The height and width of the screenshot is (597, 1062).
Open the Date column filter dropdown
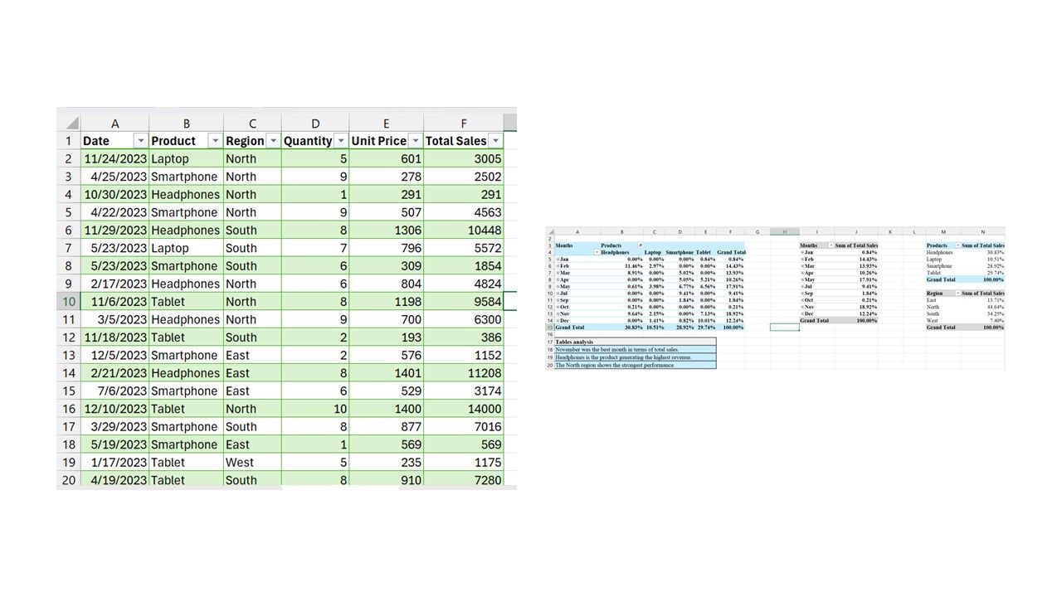[140, 141]
